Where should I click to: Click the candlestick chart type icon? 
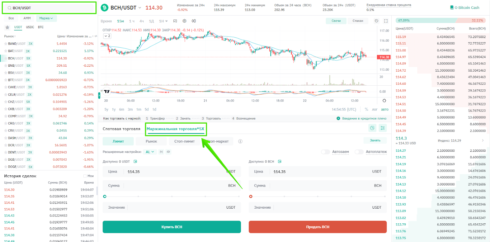(x=194, y=21)
